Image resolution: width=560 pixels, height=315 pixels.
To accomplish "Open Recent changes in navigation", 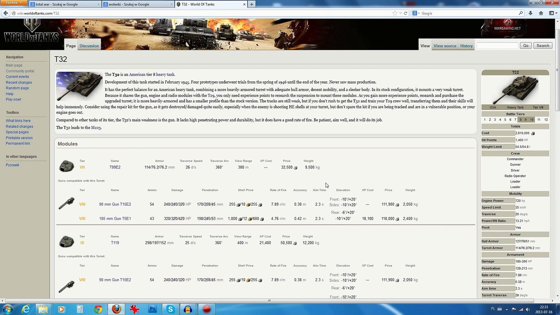I will [19, 82].
